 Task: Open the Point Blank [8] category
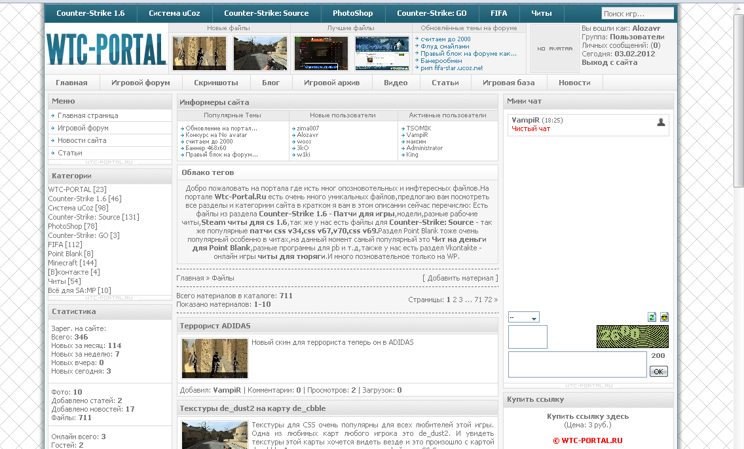click(x=71, y=254)
